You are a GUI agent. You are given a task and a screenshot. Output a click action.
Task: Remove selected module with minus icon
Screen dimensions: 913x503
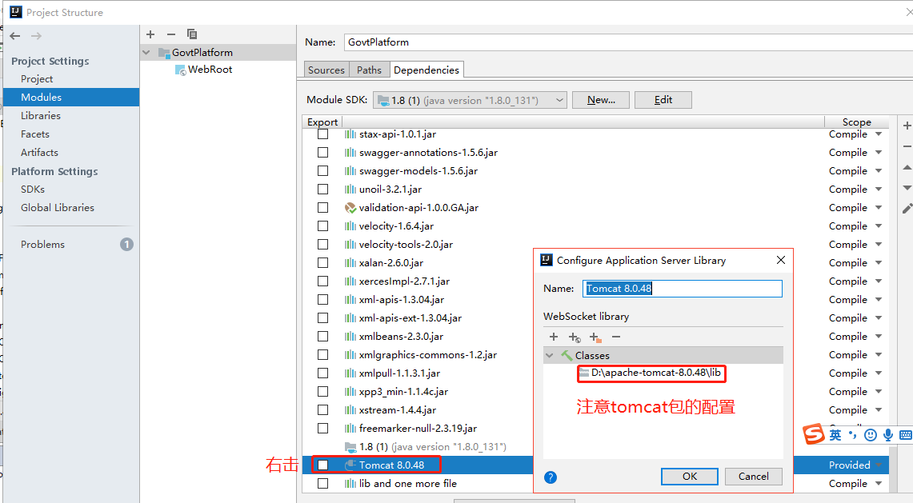click(x=171, y=34)
